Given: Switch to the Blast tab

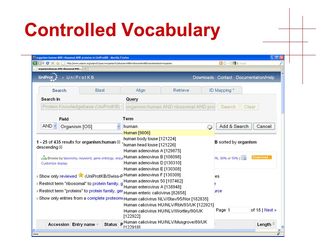Looking at the screenshot, I should click(x=100, y=90).
